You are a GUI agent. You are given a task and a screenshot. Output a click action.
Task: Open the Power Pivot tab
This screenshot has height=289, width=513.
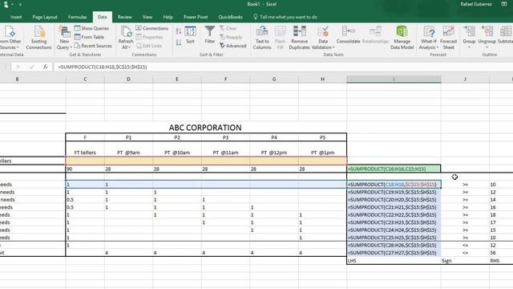pyautogui.click(x=196, y=17)
